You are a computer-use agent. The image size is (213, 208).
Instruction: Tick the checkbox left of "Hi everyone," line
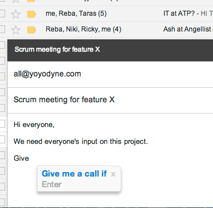(2, 124)
